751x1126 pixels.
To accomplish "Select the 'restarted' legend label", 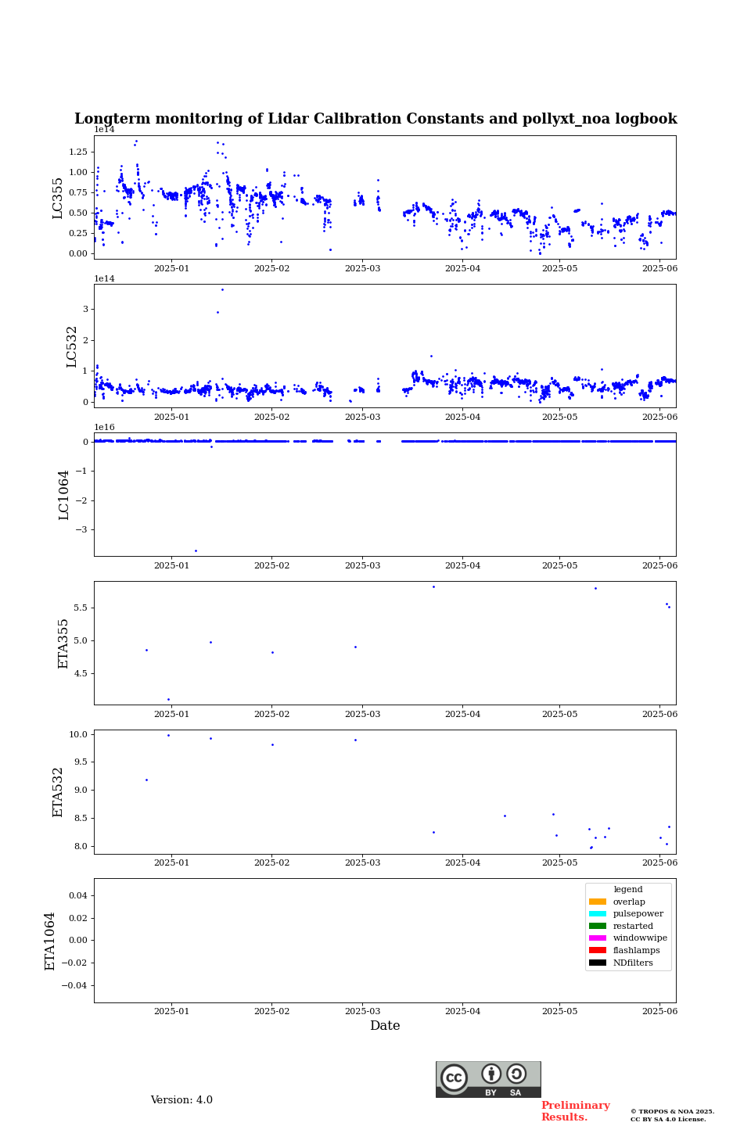I will 633,926.
